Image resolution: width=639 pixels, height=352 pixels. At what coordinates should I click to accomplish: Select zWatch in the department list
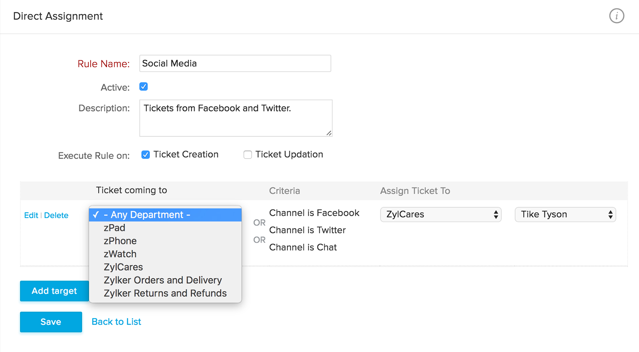coord(120,254)
